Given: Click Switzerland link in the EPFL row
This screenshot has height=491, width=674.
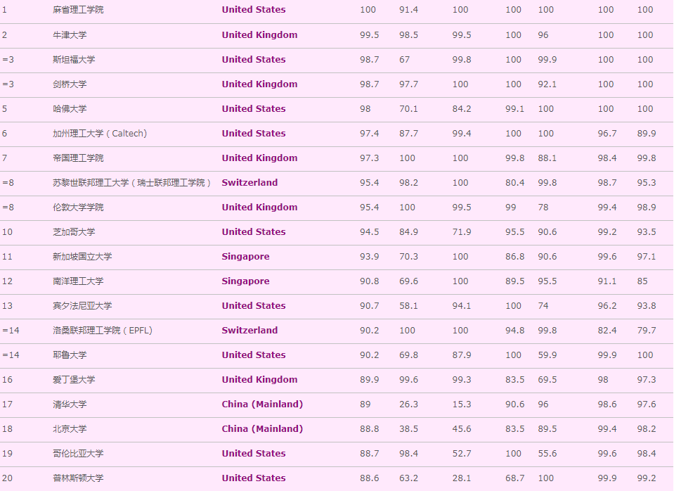Looking at the screenshot, I should (x=249, y=330).
